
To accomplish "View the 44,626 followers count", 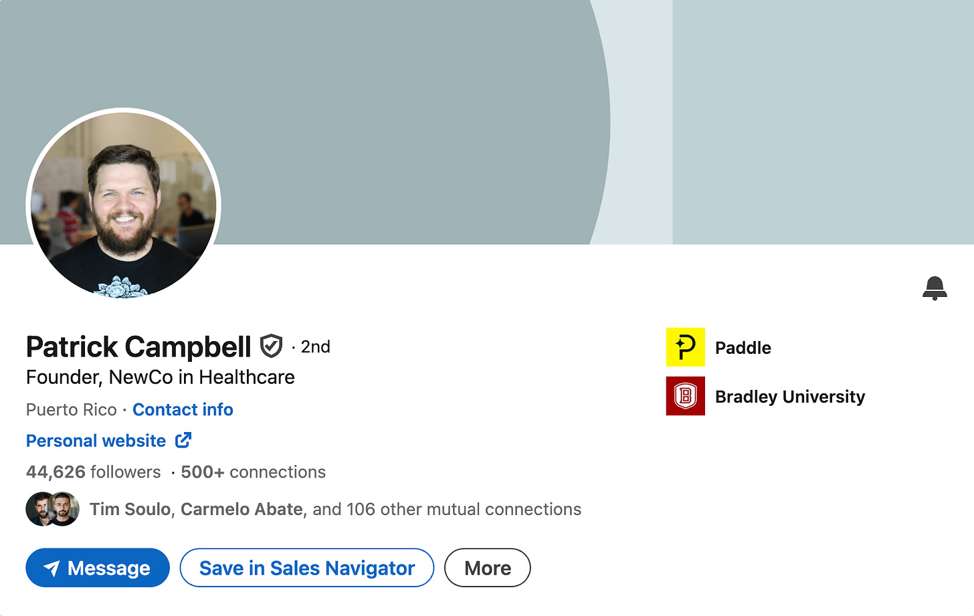I will tap(93, 472).
